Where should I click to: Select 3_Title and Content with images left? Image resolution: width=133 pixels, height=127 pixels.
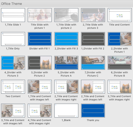13,110
